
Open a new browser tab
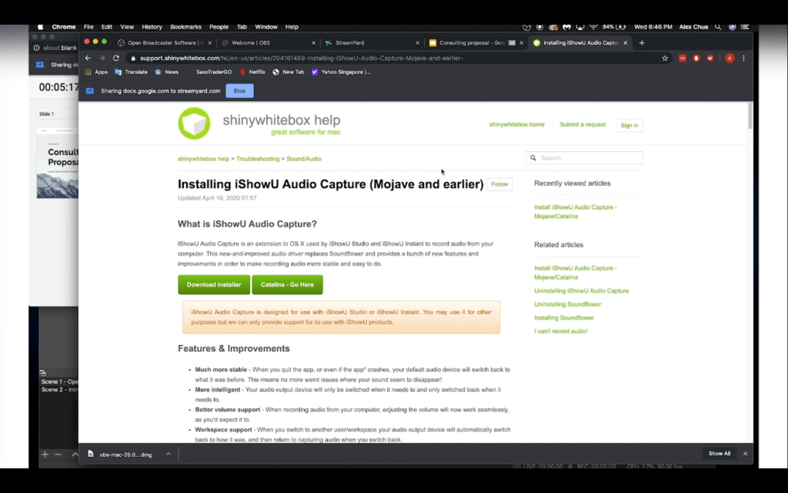click(642, 43)
